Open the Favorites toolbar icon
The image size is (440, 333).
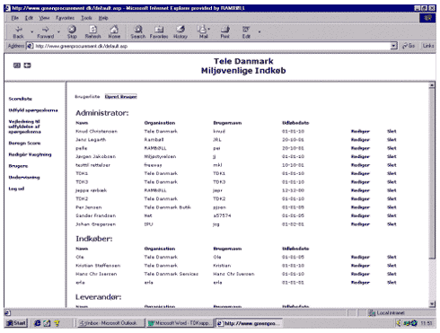(x=159, y=30)
